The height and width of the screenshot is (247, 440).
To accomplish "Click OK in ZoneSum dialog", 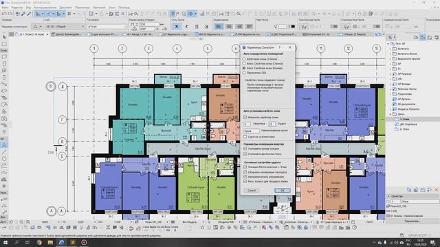I will [283, 191].
